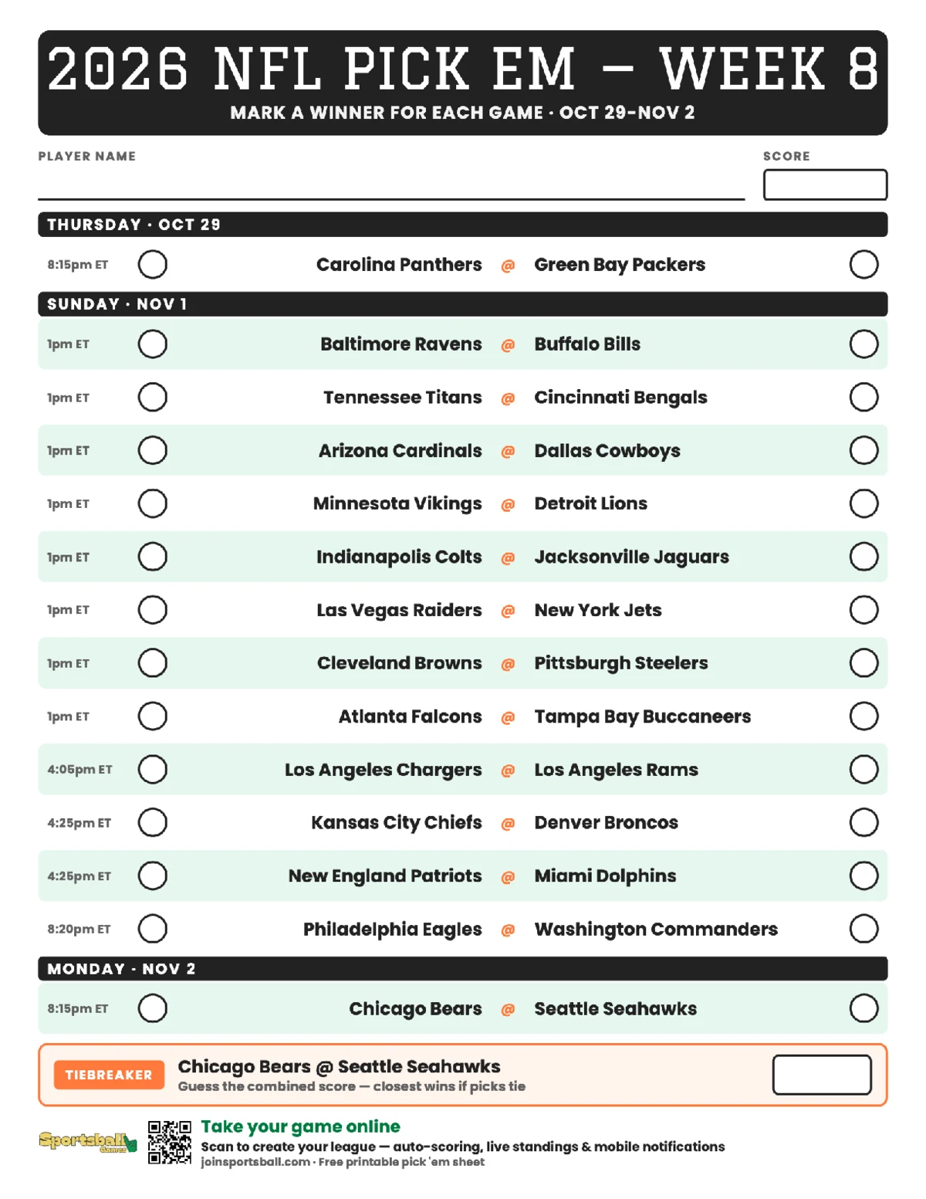
Task: Mark Denver Broncos as winner
Action: [863, 822]
